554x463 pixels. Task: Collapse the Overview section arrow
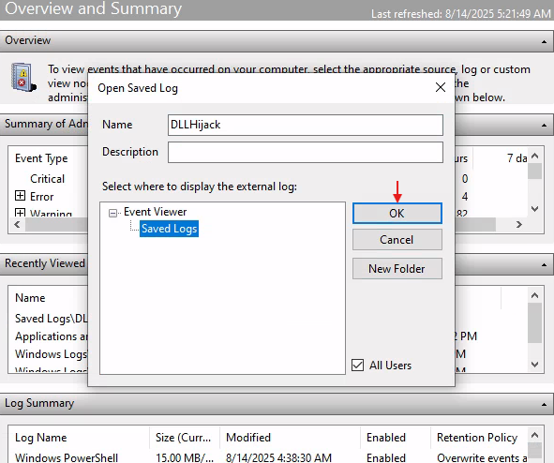(544, 41)
